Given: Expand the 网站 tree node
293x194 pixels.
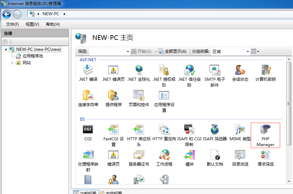Looking at the screenshot, I should 12,63.
